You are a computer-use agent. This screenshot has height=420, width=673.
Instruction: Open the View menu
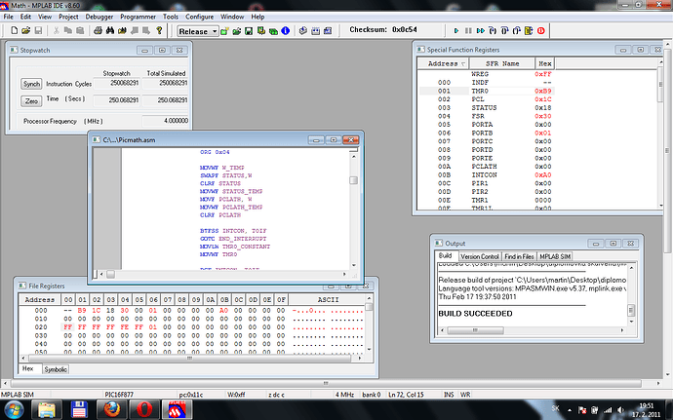coord(45,17)
